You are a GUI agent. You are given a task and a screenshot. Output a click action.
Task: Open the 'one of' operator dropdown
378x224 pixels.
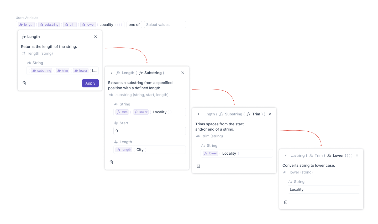(134, 25)
